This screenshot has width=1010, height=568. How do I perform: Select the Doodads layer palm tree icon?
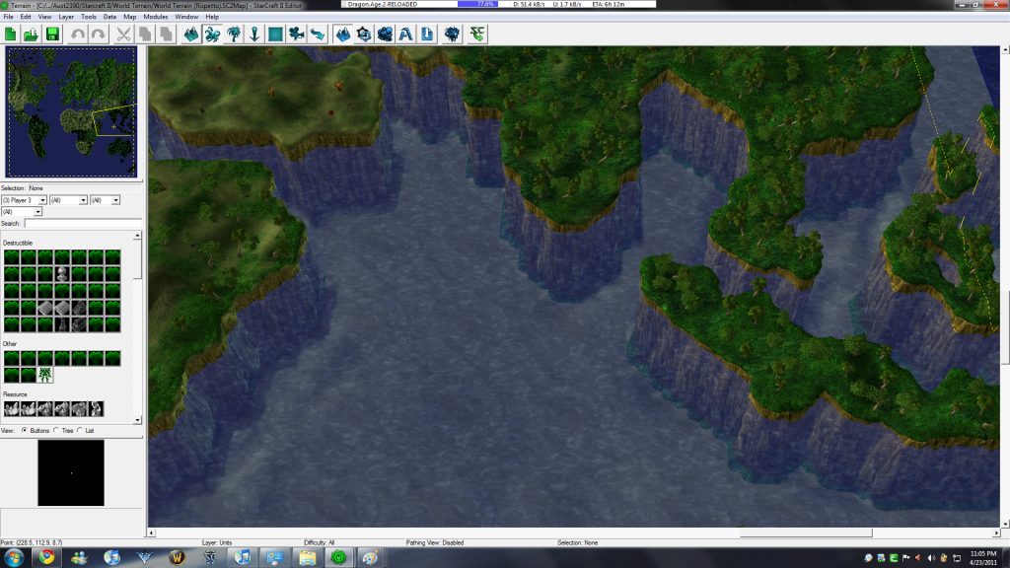tap(234, 35)
